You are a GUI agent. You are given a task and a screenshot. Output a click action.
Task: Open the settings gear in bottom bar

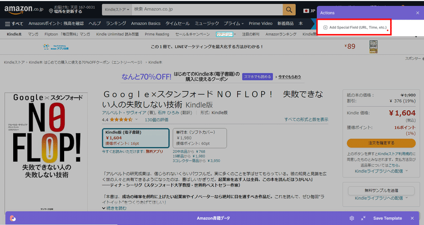click(351, 218)
